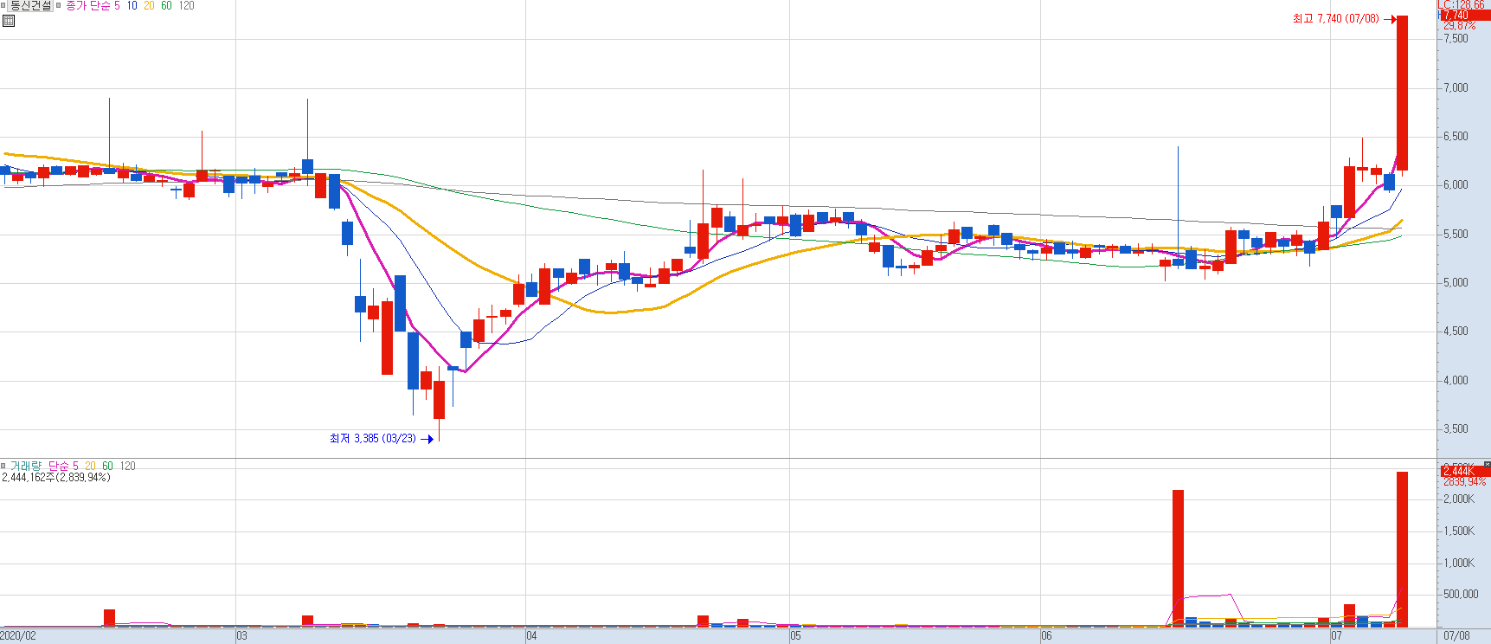Click the 07/08 current date label
This screenshot has width=1491, height=644.
pos(1456,636)
